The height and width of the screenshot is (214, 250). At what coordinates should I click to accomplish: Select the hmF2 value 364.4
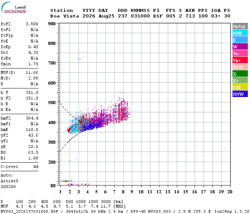point(32,118)
